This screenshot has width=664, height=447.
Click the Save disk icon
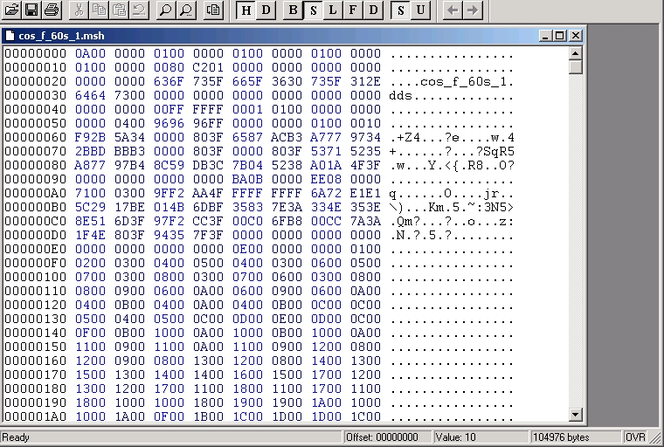31,10
